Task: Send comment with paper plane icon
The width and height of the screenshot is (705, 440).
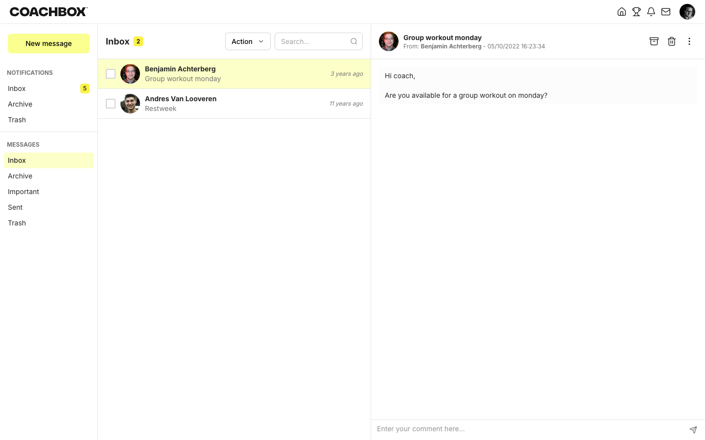Action: [693, 430]
